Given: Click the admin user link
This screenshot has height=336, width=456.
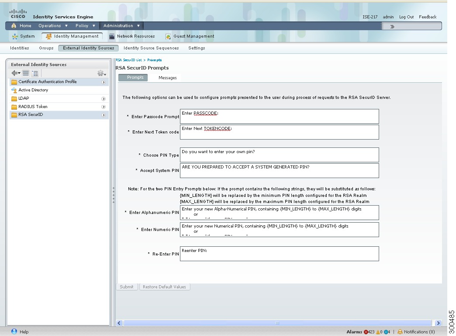Looking at the screenshot, I should 388,17.
